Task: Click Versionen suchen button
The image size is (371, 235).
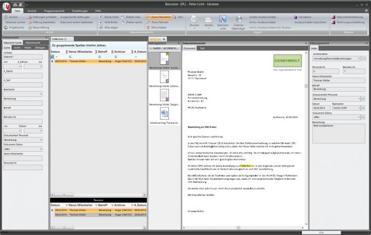Action: click(x=15, y=22)
